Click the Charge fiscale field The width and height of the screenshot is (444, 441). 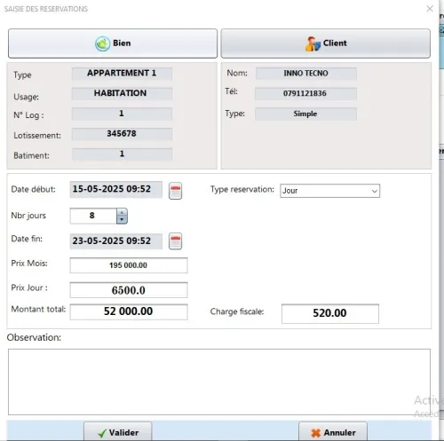[330, 313]
